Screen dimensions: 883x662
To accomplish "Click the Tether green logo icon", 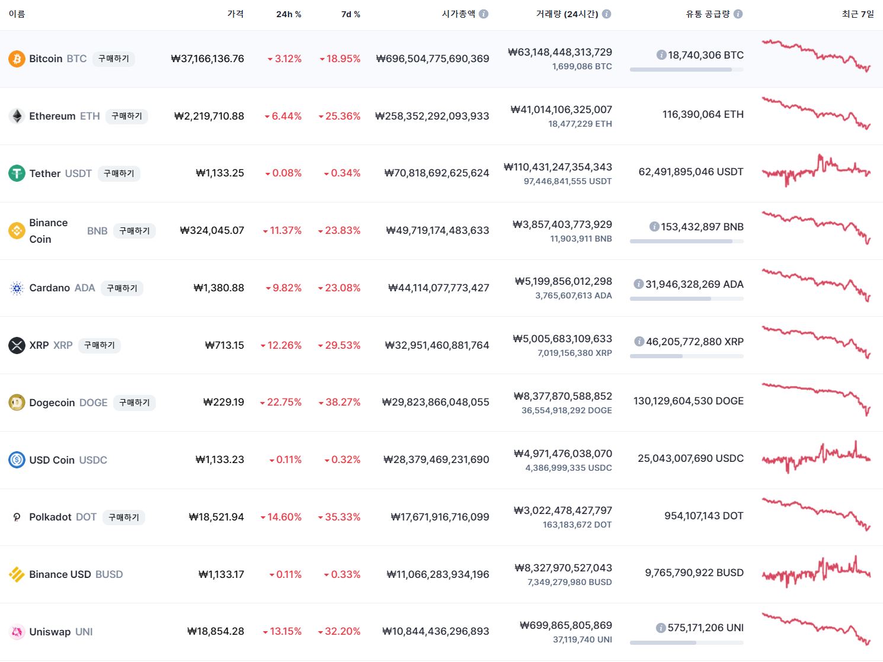I will (17, 173).
